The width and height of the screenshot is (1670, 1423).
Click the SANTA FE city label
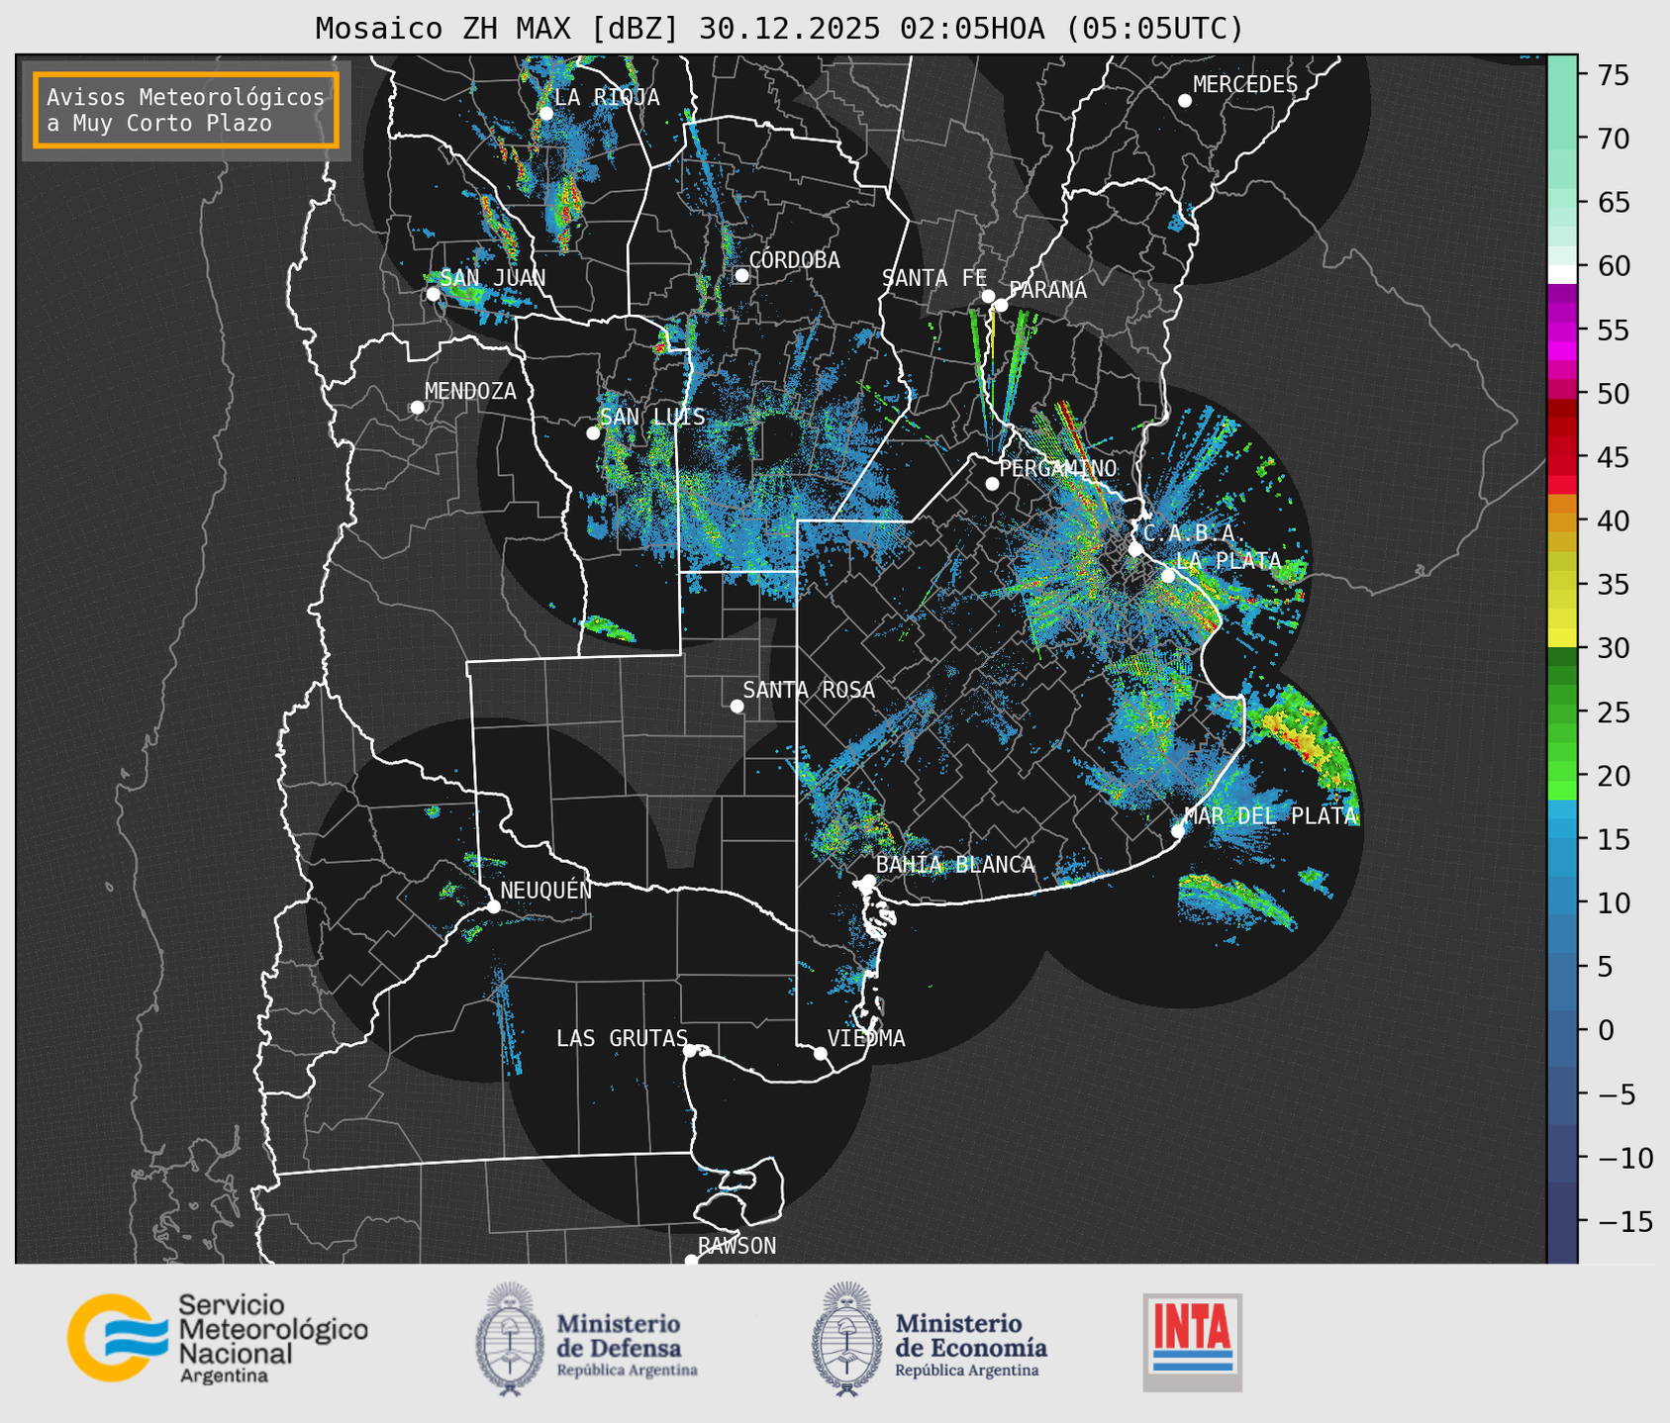(x=934, y=278)
